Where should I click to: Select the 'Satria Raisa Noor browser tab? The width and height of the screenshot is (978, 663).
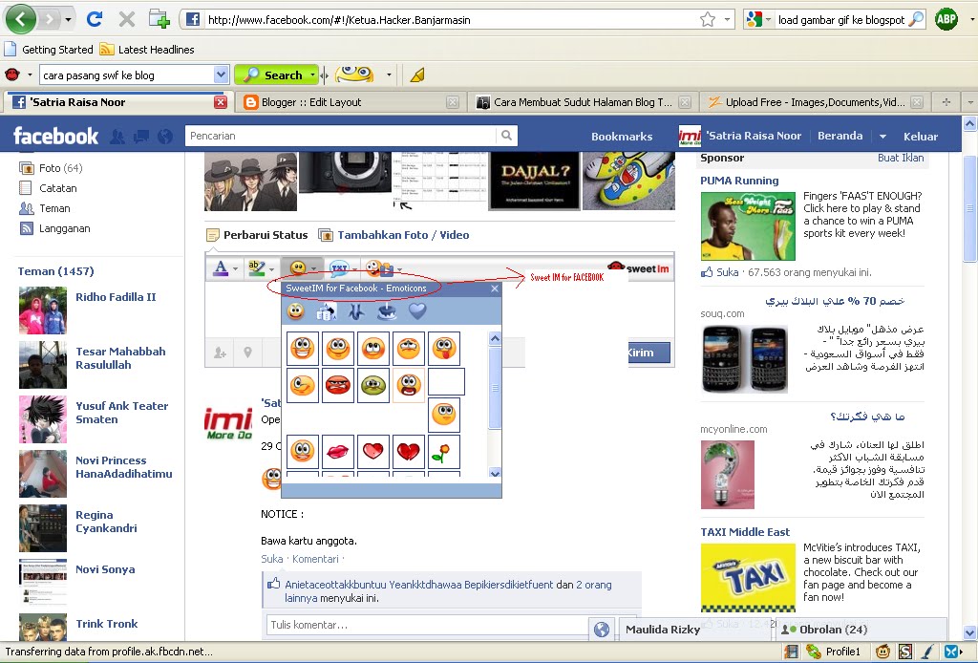(x=118, y=102)
